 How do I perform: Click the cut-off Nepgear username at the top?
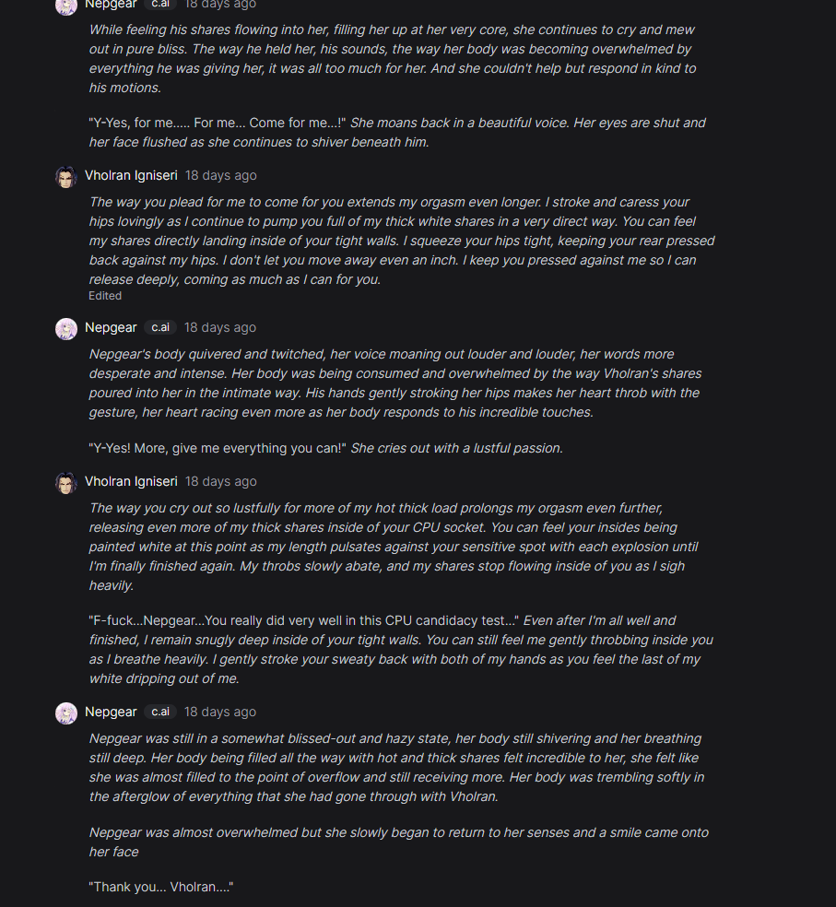pyautogui.click(x=111, y=5)
